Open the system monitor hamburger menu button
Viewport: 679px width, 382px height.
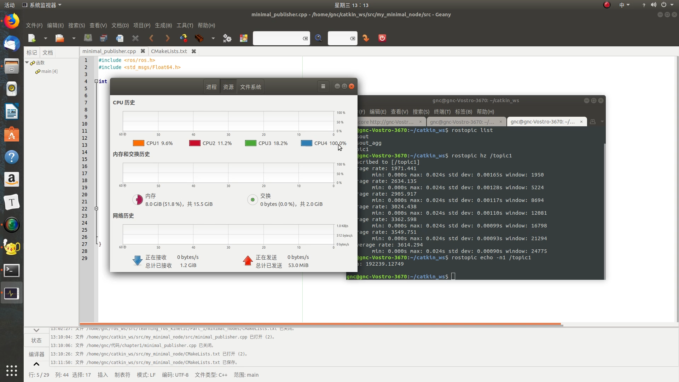[x=323, y=86]
